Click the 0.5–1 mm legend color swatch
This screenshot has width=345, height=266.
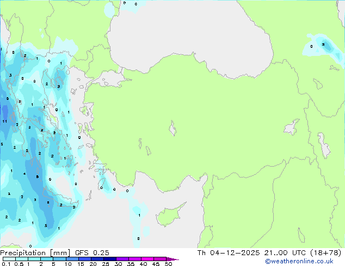coord(22,259)
